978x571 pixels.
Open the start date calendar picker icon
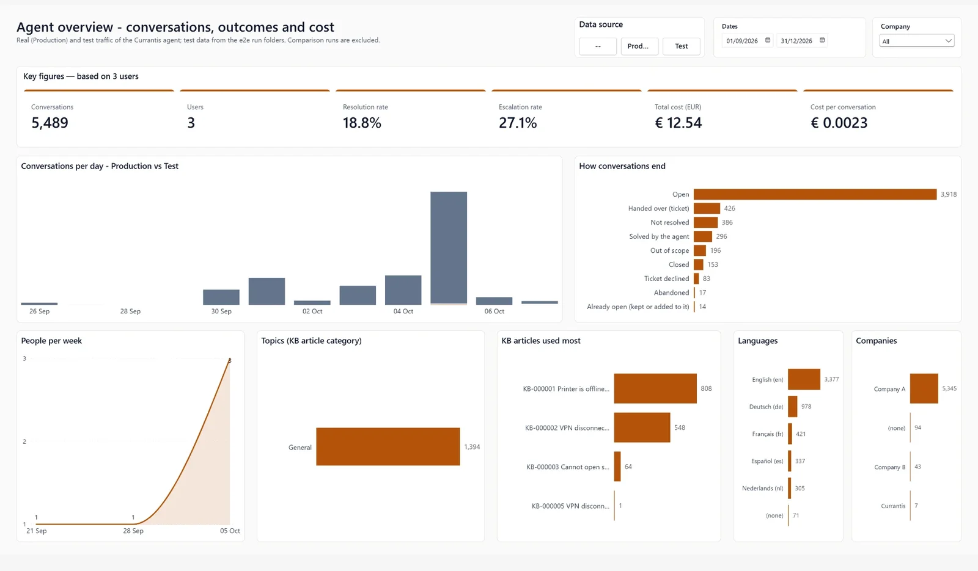768,40
